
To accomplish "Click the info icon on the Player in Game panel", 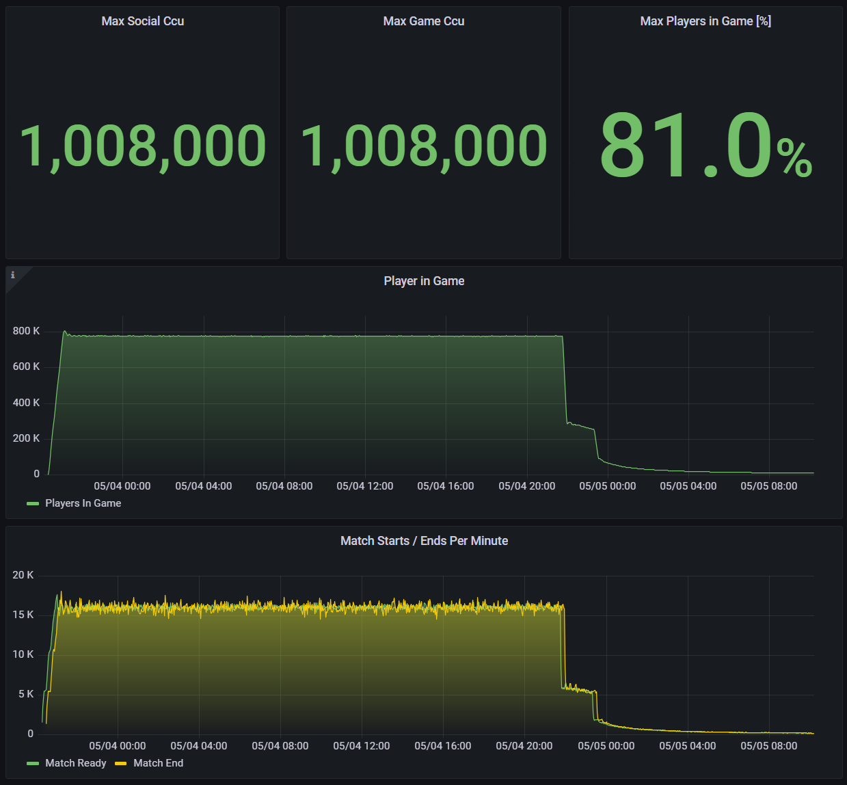I will 13,275.
